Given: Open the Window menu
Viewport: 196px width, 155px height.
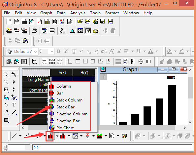Looking at the screenshot, I should 131,13.
